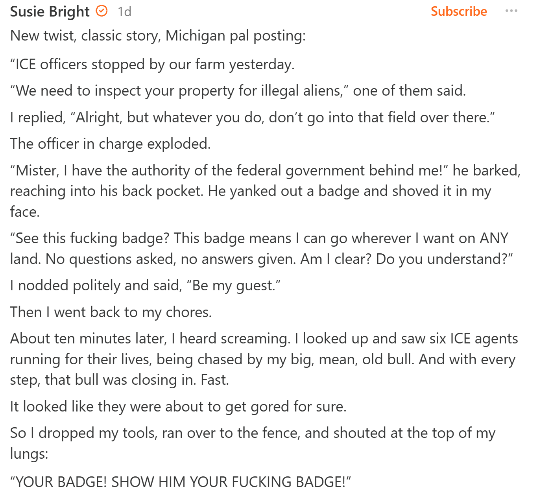Open the three-dots more options menu
Viewport: 539px width, 500px height.
tap(511, 11)
